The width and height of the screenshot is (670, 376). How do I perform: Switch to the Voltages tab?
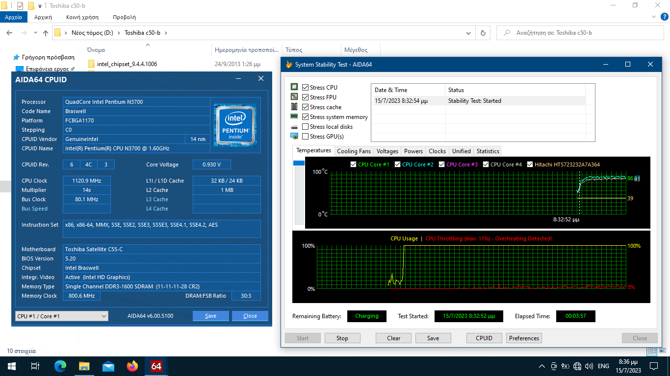(x=387, y=151)
